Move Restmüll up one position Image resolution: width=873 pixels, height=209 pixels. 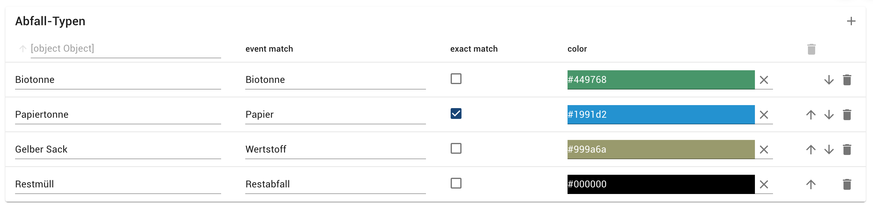tap(810, 184)
